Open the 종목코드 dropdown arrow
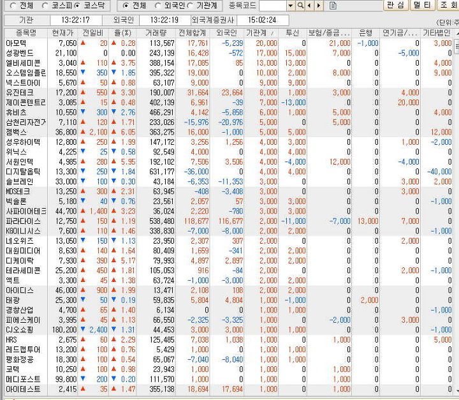This screenshot has height=400, width=459. pos(291,5)
